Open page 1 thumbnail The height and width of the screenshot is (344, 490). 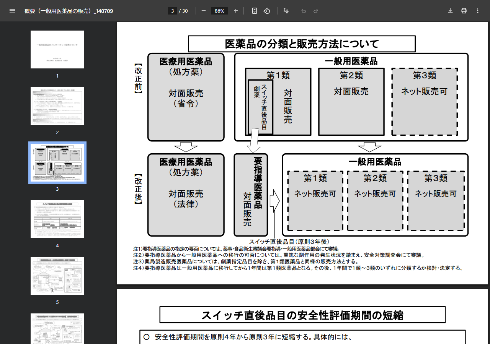click(57, 50)
